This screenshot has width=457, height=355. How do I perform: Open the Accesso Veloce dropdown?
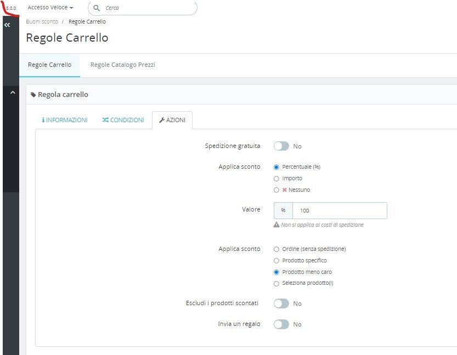click(x=50, y=8)
